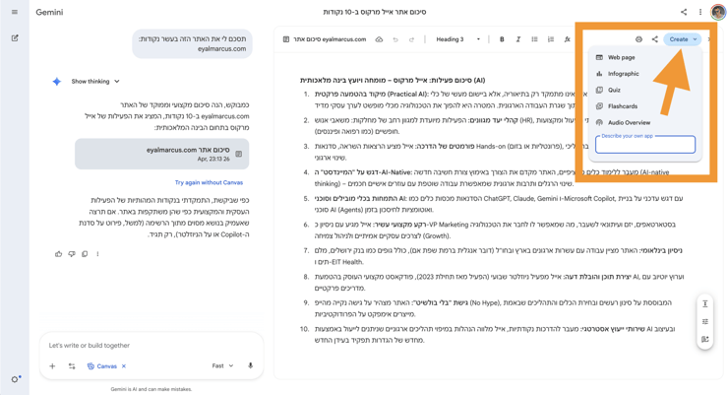Viewport: 728px width, 395px height.
Task: Open the Heading 3 style dropdown
Action: (457, 39)
